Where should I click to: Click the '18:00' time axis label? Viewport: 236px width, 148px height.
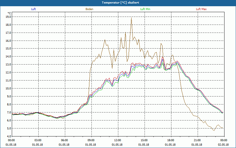pyautogui.click(x=171, y=140)
